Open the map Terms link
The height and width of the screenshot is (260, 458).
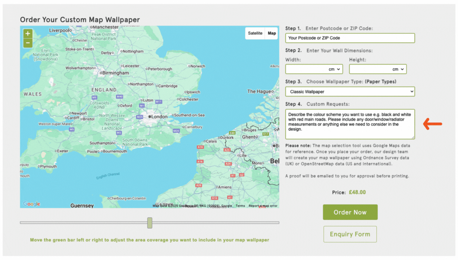coord(240,206)
